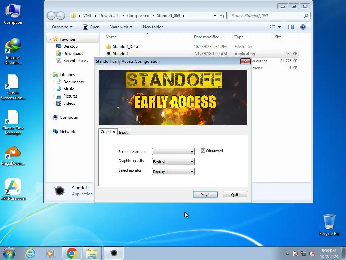Image resolution: width=346 pixels, height=260 pixels.
Task: Launch Internet Explorer from taskbar
Action: pyautogui.click(x=30, y=253)
